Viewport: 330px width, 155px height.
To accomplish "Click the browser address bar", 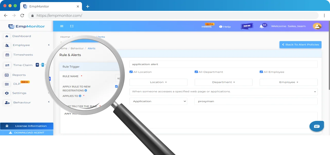I will (x=173, y=16).
